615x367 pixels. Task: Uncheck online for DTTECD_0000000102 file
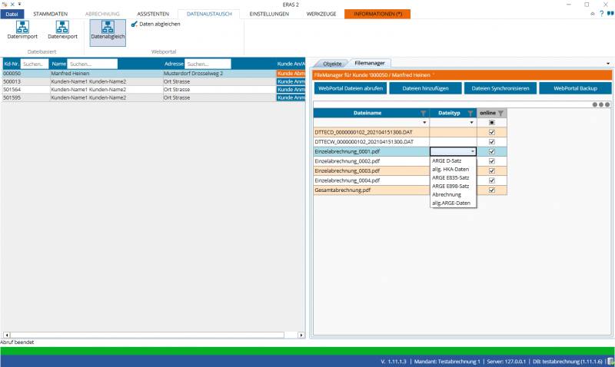point(492,132)
